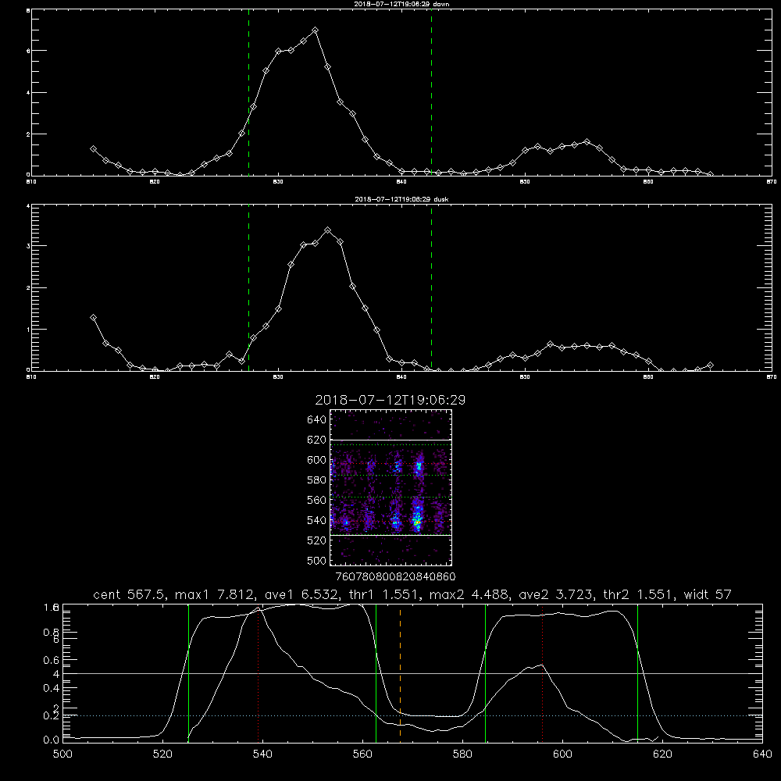Click the 540 x-axis label of bottom plot

tap(262, 754)
